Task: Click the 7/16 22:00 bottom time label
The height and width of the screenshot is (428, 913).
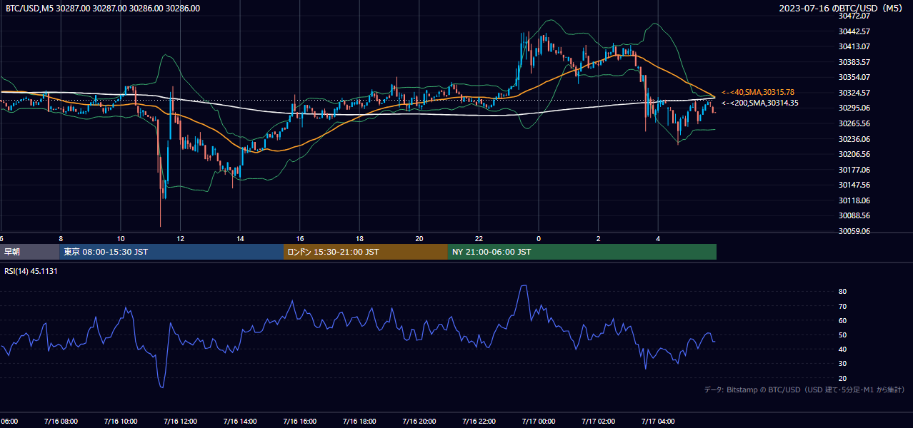Action: click(479, 422)
